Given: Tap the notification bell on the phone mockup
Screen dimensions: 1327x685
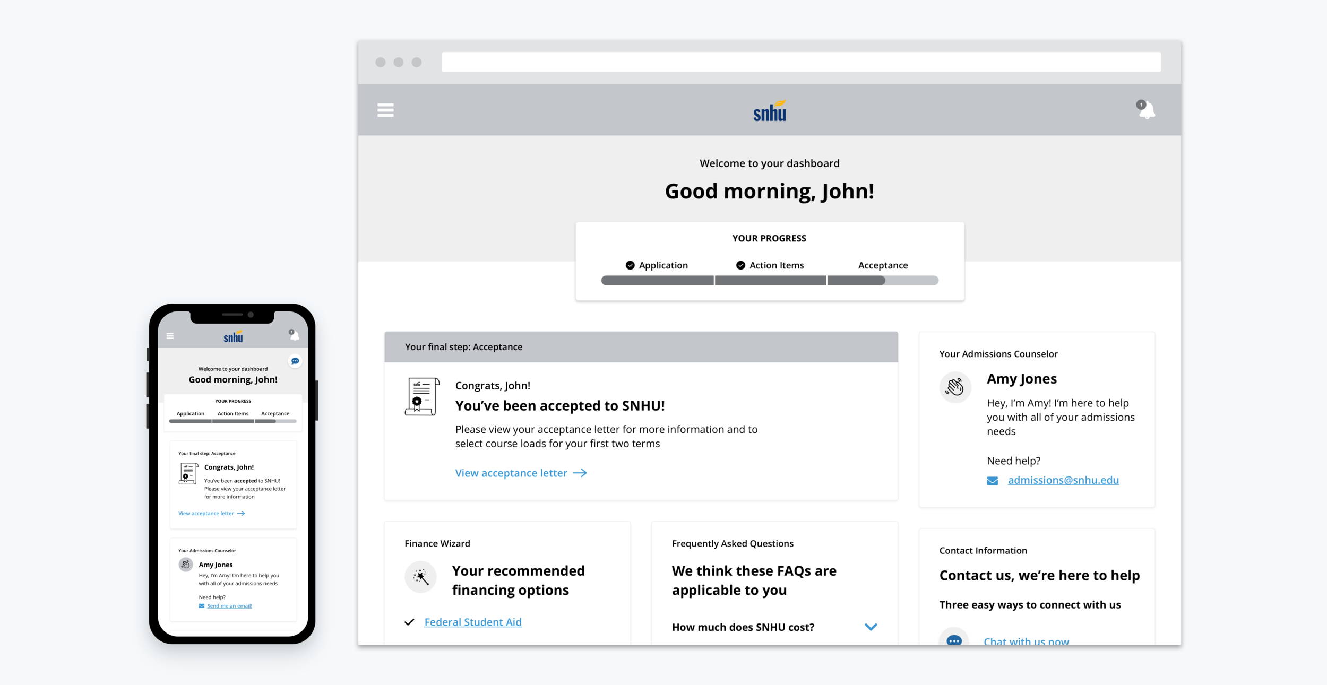Looking at the screenshot, I should click(295, 335).
